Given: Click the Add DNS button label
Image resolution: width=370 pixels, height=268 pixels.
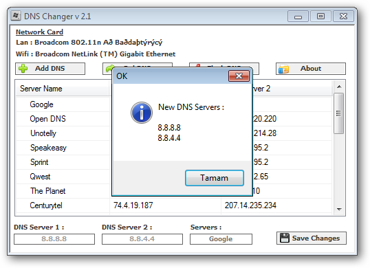Looking at the screenshot, I should [50, 68].
